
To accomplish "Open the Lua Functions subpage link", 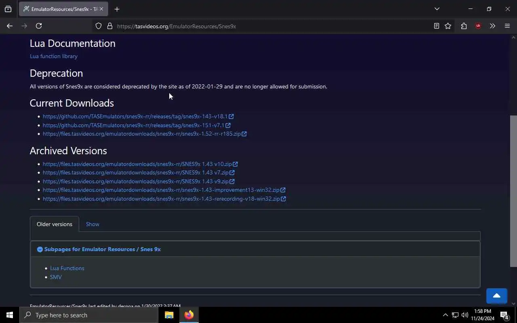I will (x=67, y=268).
